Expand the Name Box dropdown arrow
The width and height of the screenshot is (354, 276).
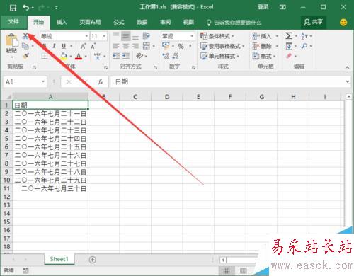tap(43, 81)
